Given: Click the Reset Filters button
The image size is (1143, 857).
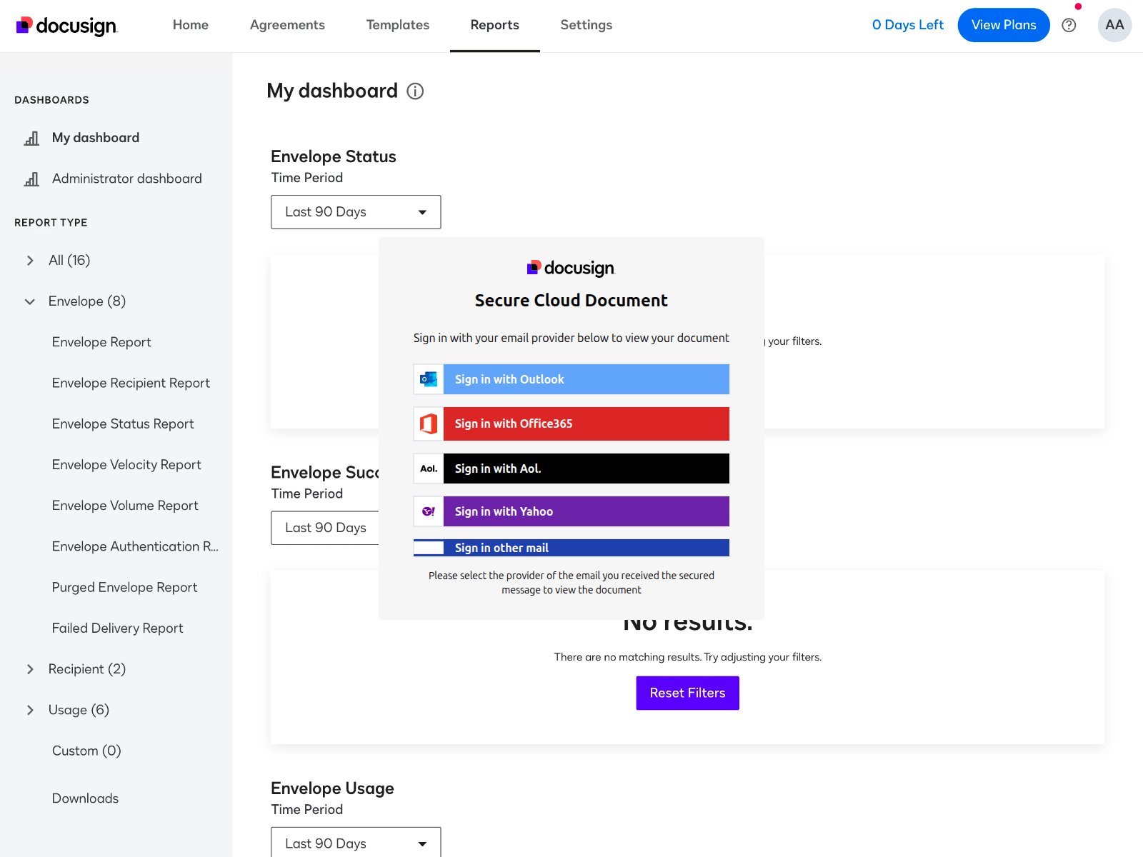Looking at the screenshot, I should (x=688, y=693).
